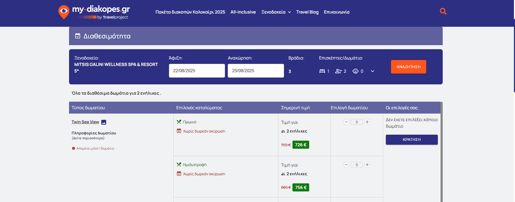Click the 726 € price badge
This screenshot has height=202, width=515.
[x=301, y=145]
